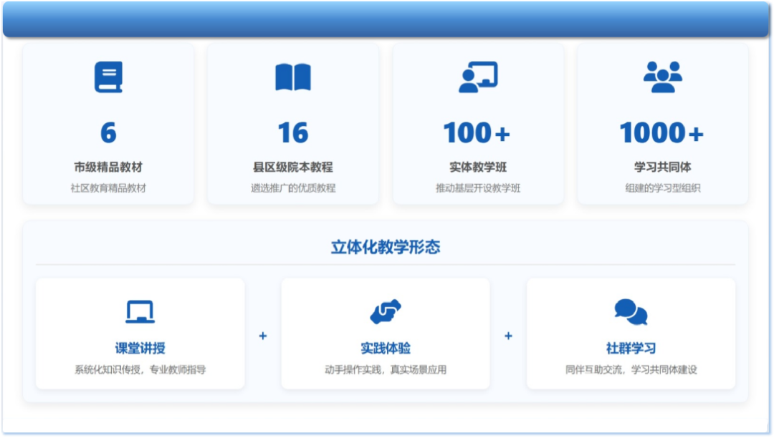
Task: Click the teacher whiteboard icon above 100+
Action: coord(478,77)
